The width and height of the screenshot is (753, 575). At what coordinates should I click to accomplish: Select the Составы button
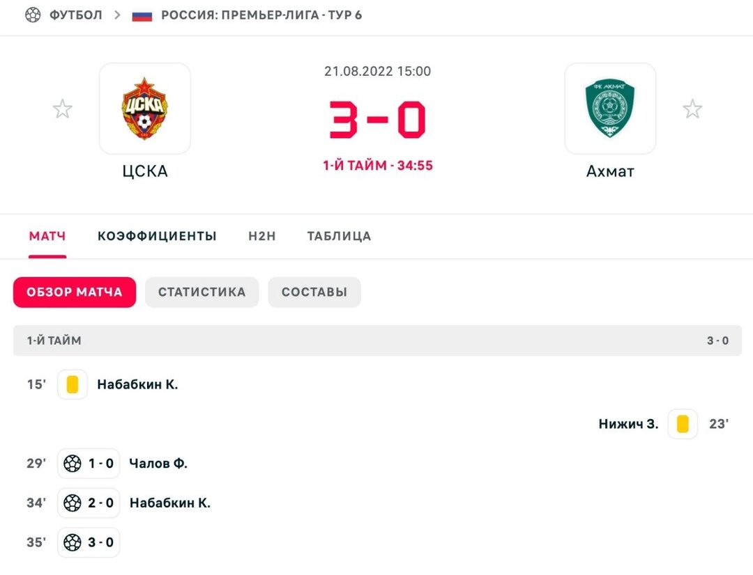click(x=314, y=292)
